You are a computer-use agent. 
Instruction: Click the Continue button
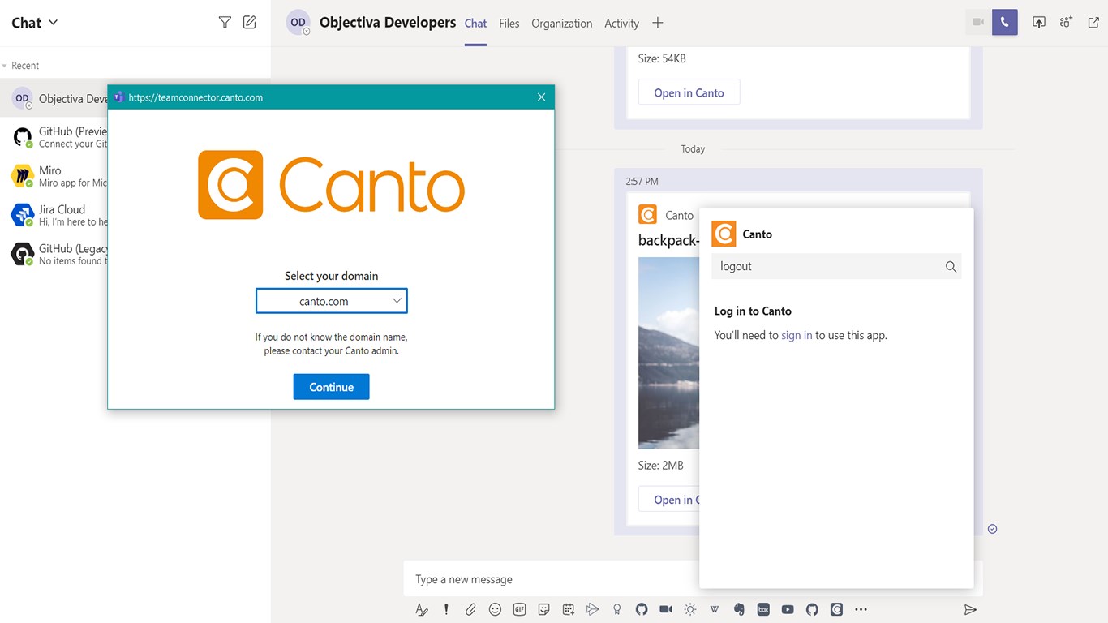(x=331, y=387)
